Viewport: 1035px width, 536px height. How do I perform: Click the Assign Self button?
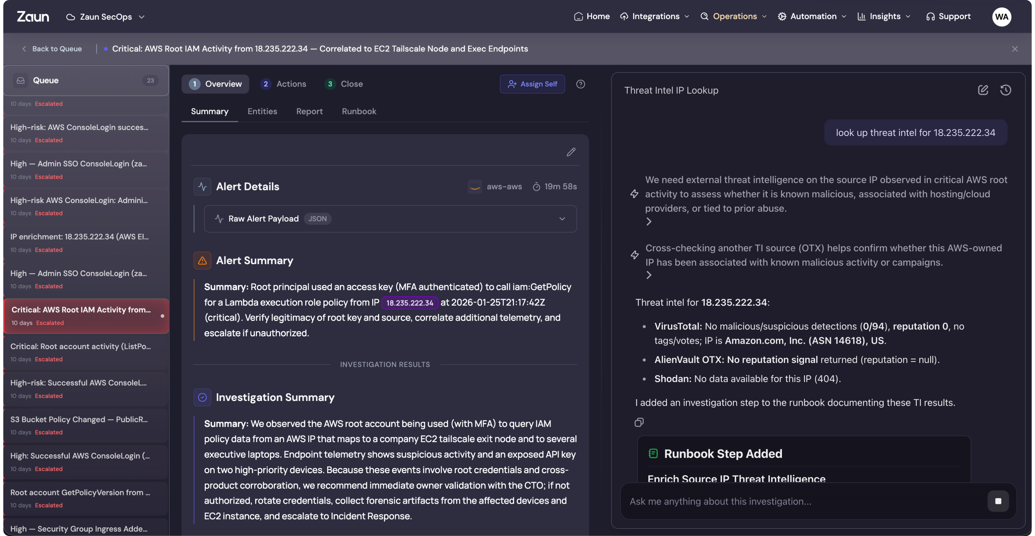pos(532,84)
